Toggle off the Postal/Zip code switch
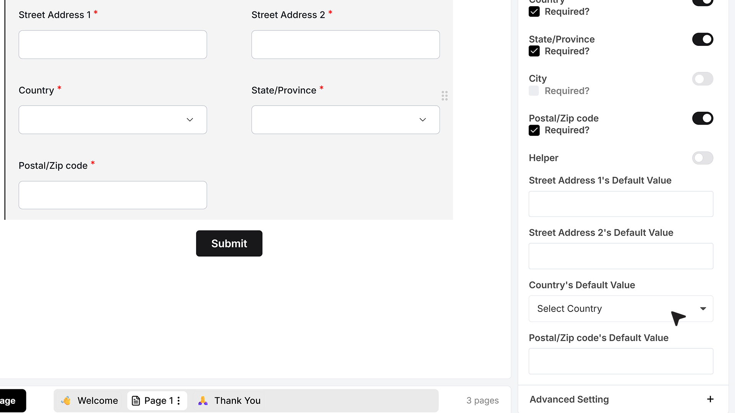This screenshot has height=413, width=735. point(702,118)
